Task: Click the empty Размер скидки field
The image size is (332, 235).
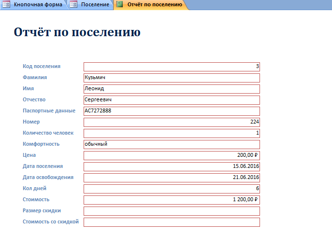Action: coord(172,211)
